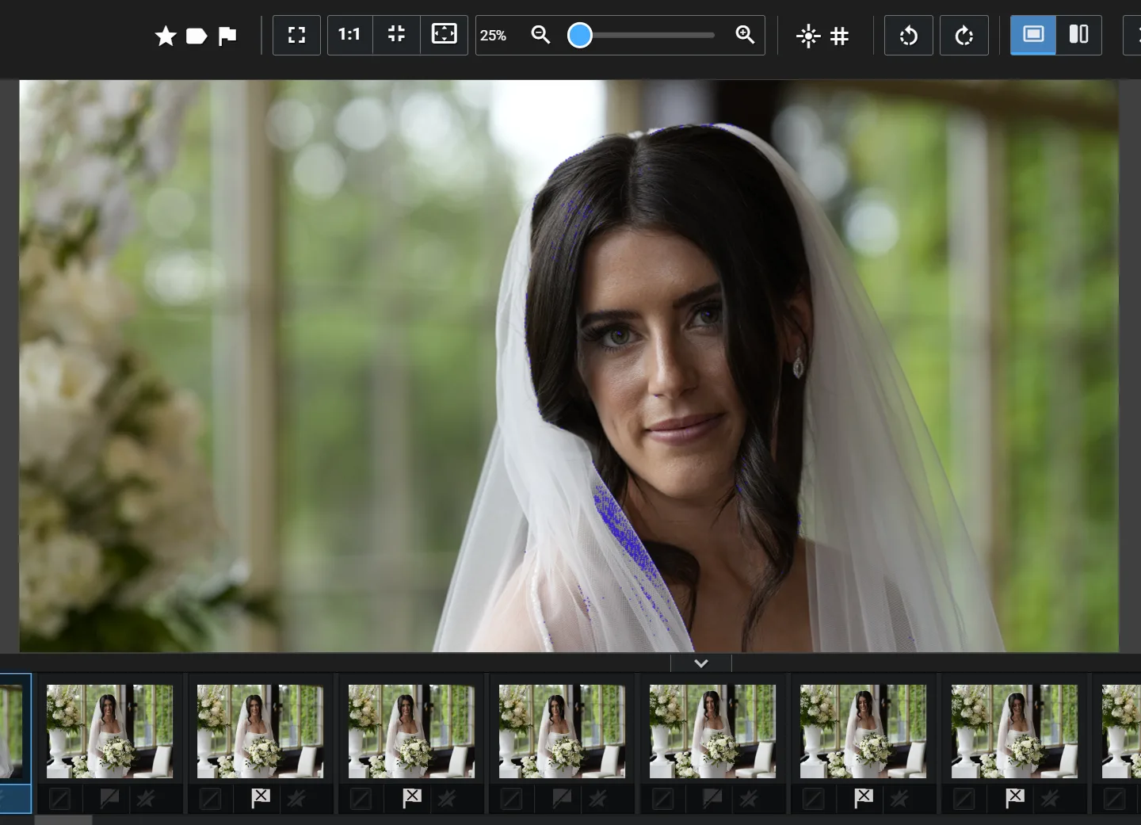1141x825 pixels.
Task: Click the main bride photo preview
Action: tap(569, 366)
